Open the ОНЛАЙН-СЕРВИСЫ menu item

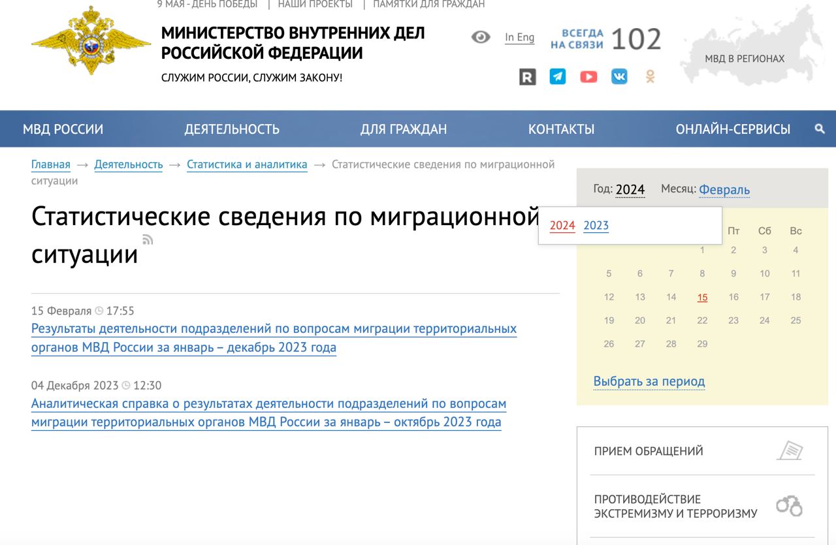(x=733, y=129)
